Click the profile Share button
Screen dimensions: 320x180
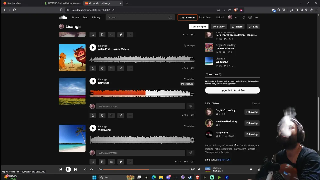(237, 27)
